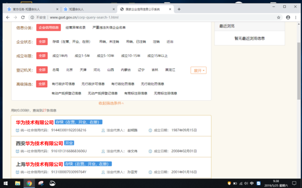Click the volume icon in the system tray
Viewport: 302px width, 188px height.
click(x=246, y=183)
